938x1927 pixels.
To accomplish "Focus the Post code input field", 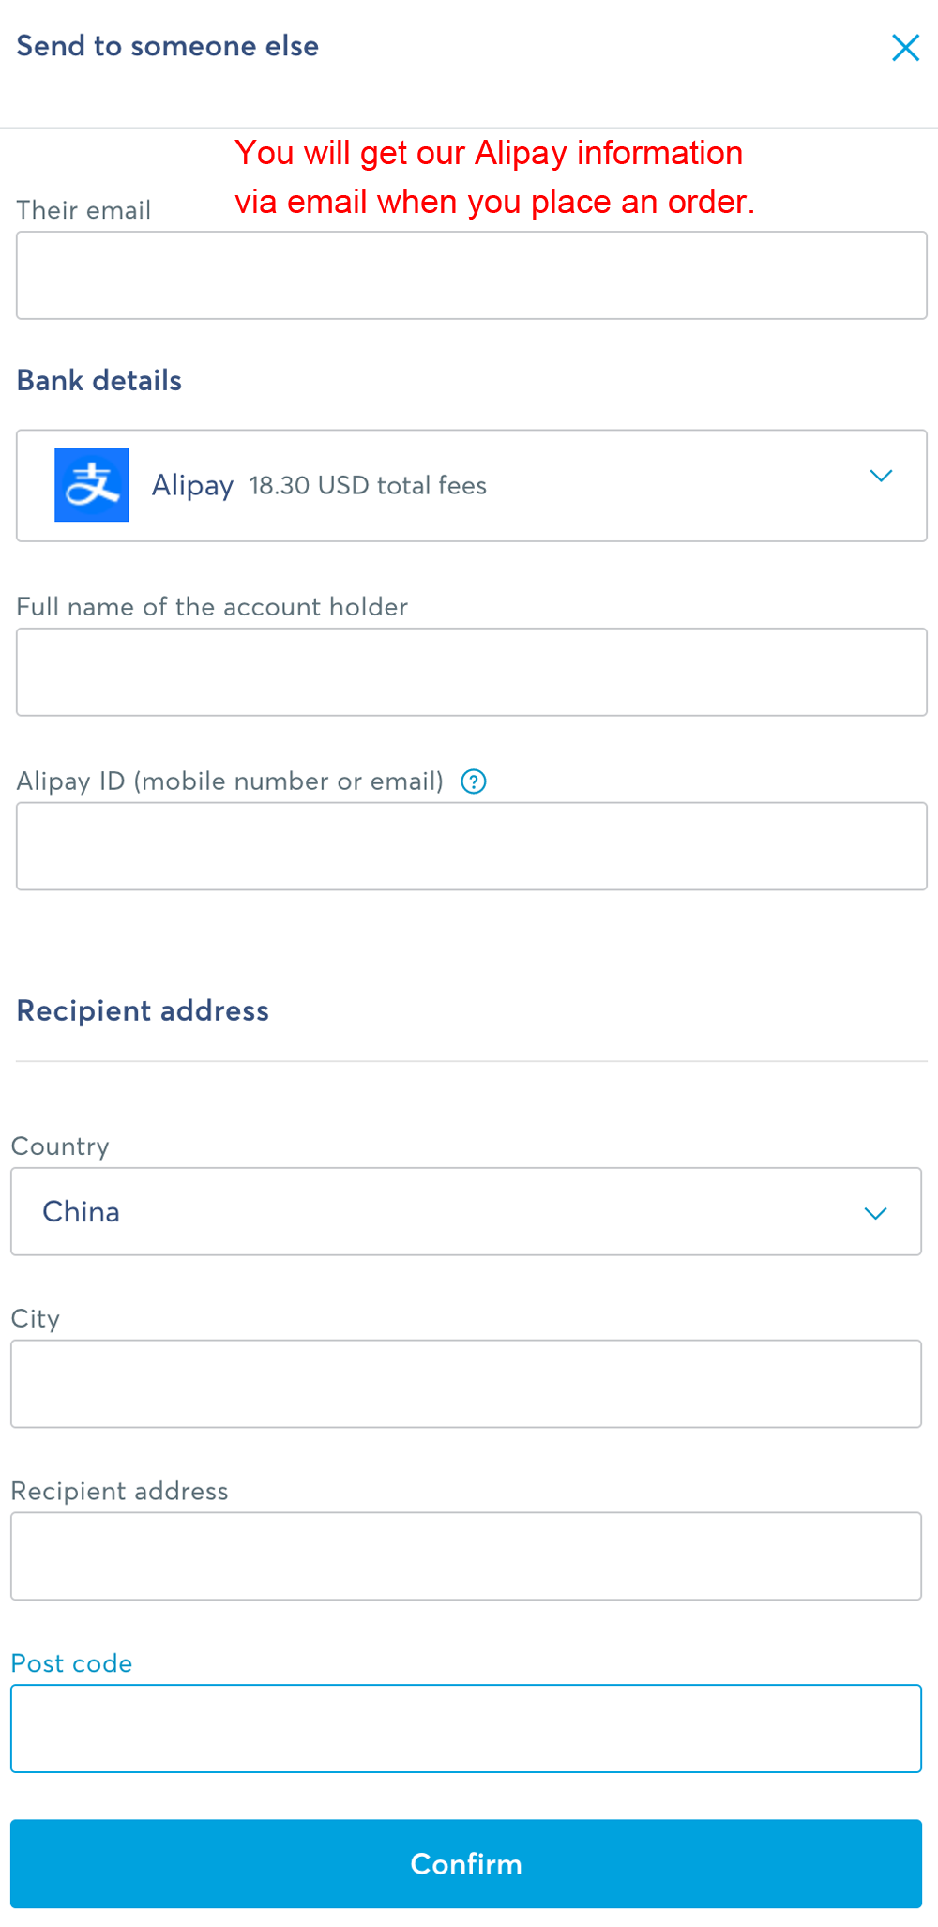I will (x=466, y=1729).
